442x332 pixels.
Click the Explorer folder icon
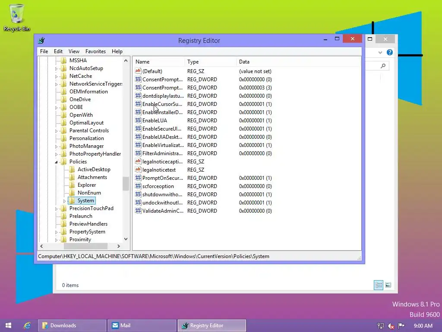pos(72,185)
